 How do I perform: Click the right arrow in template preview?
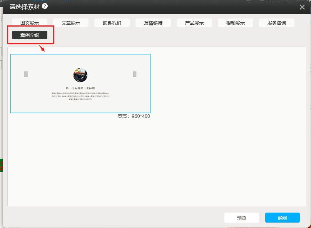coord(135,74)
